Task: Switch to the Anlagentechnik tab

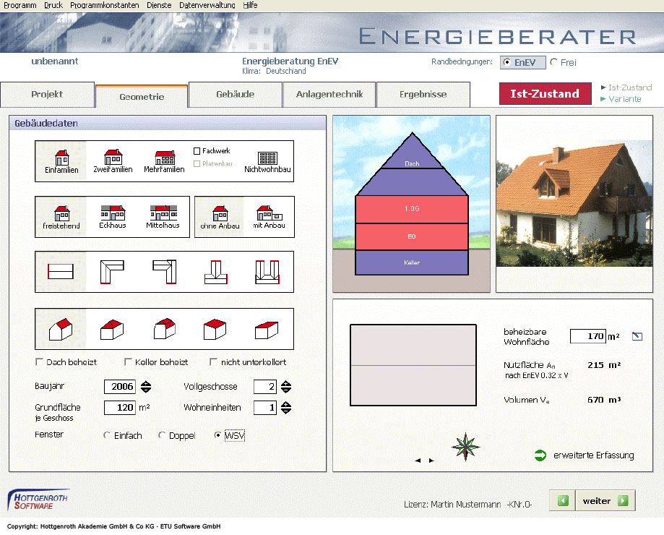Action: click(x=329, y=94)
